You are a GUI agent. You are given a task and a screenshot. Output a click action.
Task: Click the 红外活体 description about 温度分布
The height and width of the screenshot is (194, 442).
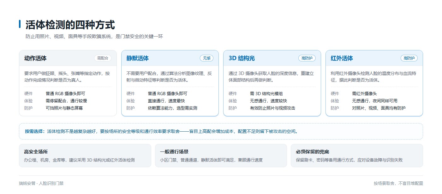tap(373, 77)
